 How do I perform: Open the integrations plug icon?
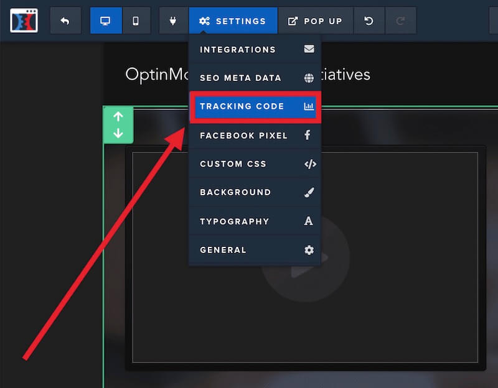click(x=173, y=21)
